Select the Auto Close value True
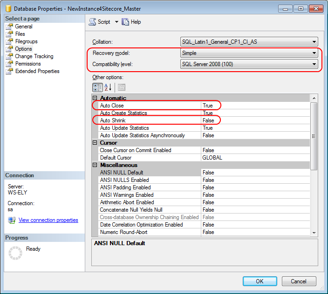Viewport: 328px width, 294px height. (207, 106)
